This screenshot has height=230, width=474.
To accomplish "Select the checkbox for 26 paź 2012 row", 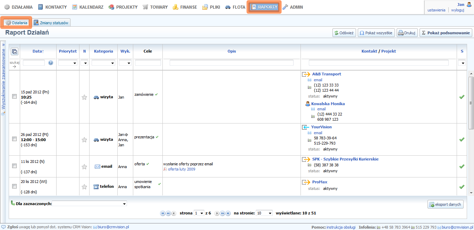I will pos(14,139).
